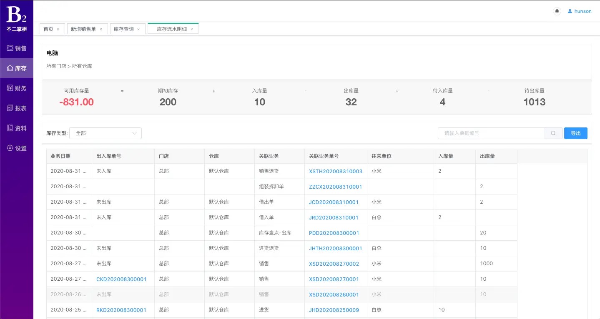Close the 库存查询 tab

(x=138, y=29)
